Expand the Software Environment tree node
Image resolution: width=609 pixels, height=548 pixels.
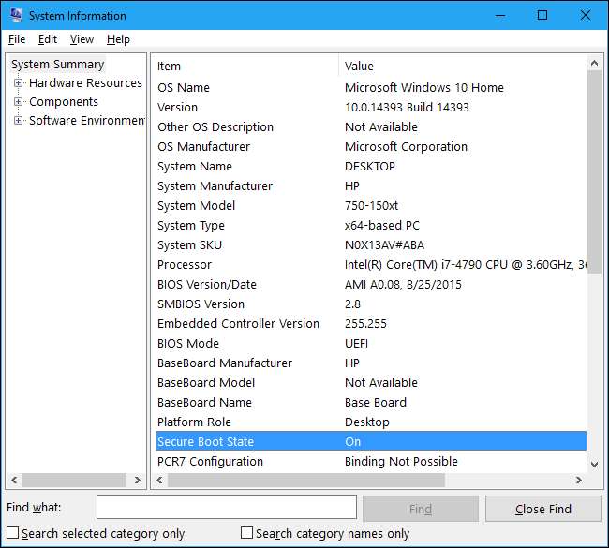tap(18, 121)
